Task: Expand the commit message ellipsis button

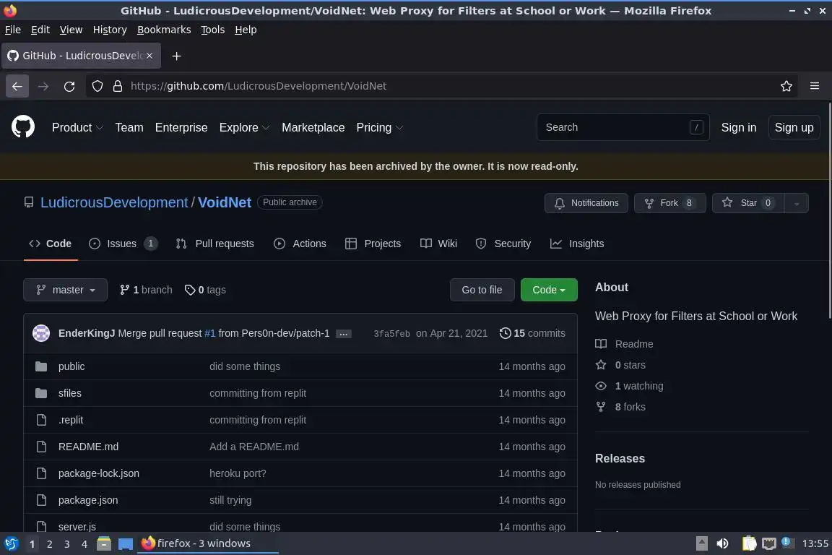Action: 343,334
